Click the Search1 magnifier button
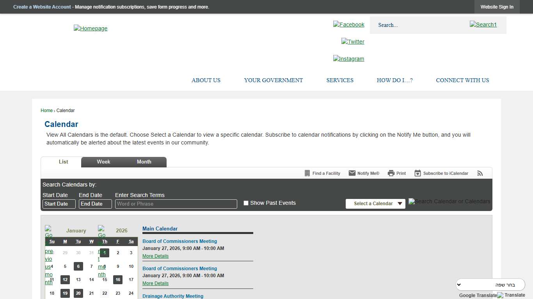533x299 pixels. (483, 25)
